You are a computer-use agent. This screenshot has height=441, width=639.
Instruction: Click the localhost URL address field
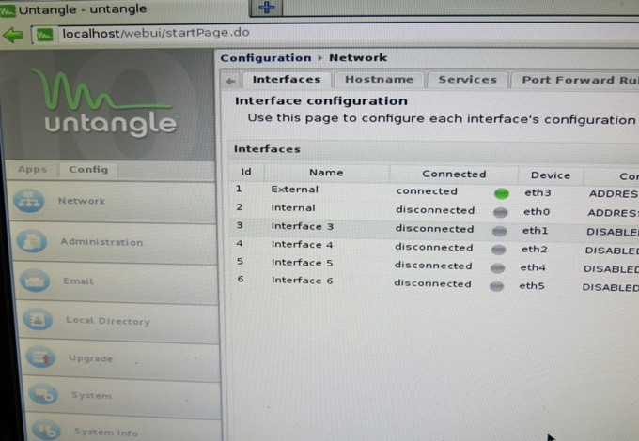156,33
